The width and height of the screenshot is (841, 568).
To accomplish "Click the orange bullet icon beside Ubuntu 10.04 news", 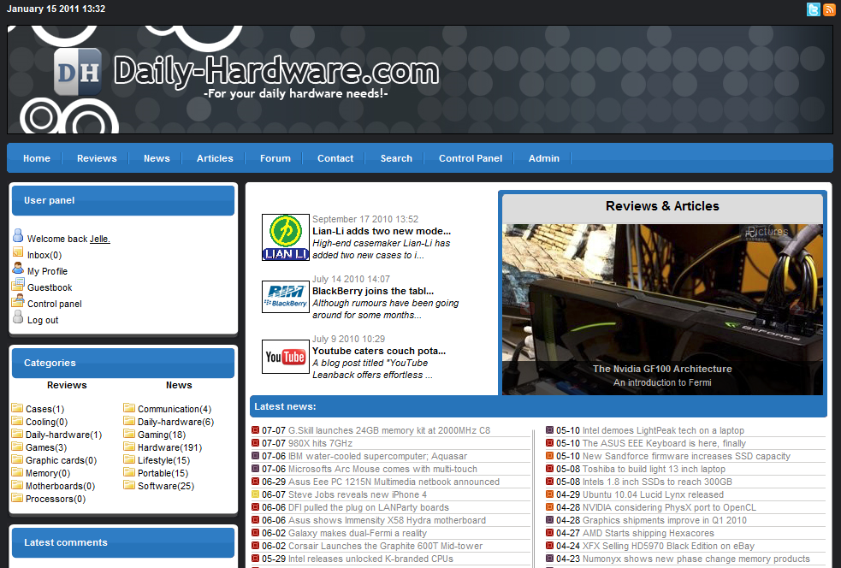I will [x=550, y=494].
